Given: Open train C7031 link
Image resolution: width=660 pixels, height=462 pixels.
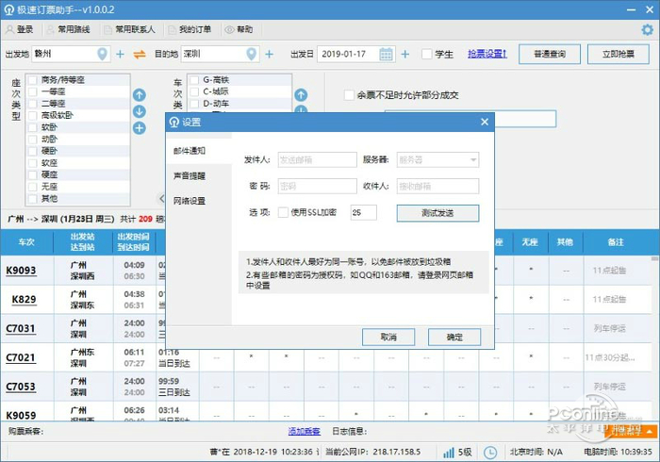Looking at the screenshot, I should coord(21,329).
